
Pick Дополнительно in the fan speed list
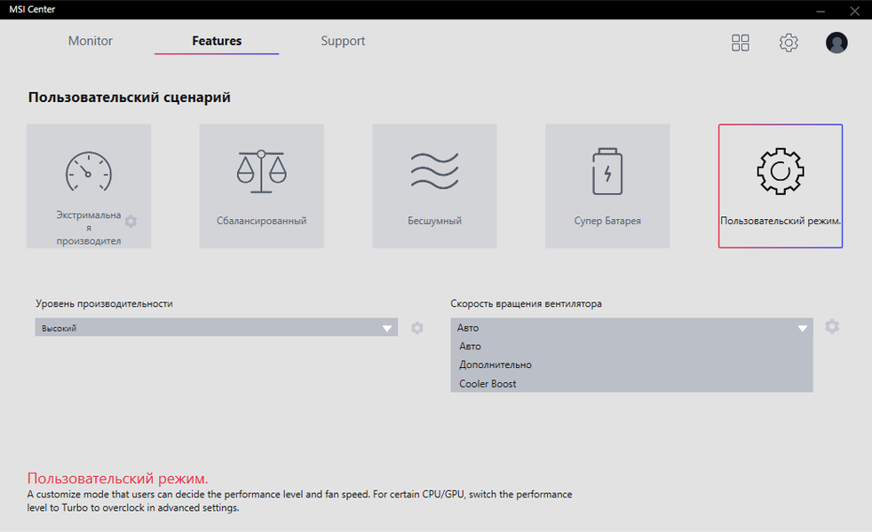point(631,364)
